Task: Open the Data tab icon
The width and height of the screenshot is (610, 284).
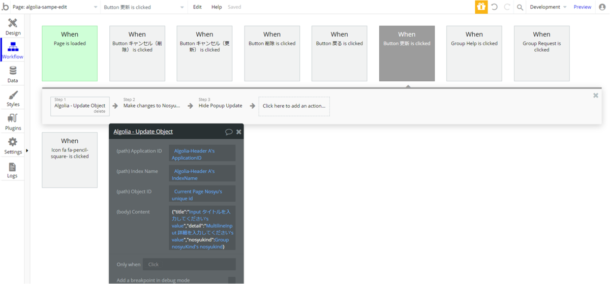Action: click(x=13, y=71)
